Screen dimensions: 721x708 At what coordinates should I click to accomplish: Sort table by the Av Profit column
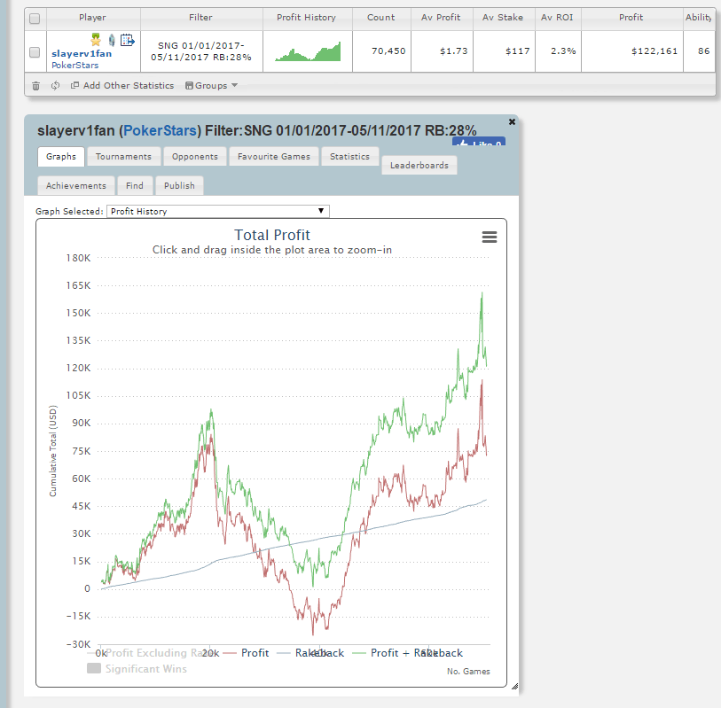[x=442, y=18]
